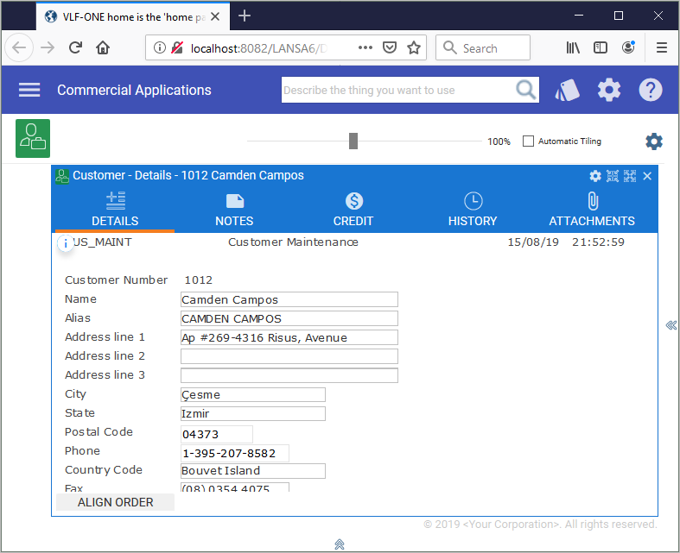Click the info icon beside US_MAINT

66,243
